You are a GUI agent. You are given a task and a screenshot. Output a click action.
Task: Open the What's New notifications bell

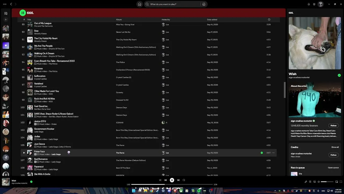click(x=309, y=4)
